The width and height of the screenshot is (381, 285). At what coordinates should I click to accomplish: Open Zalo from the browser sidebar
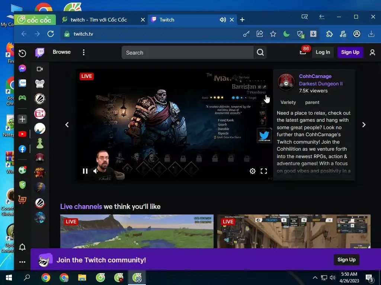point(22,83)
